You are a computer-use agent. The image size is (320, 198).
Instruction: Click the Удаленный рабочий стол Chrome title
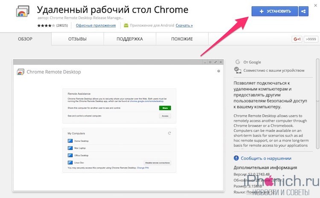coord(113,9)
